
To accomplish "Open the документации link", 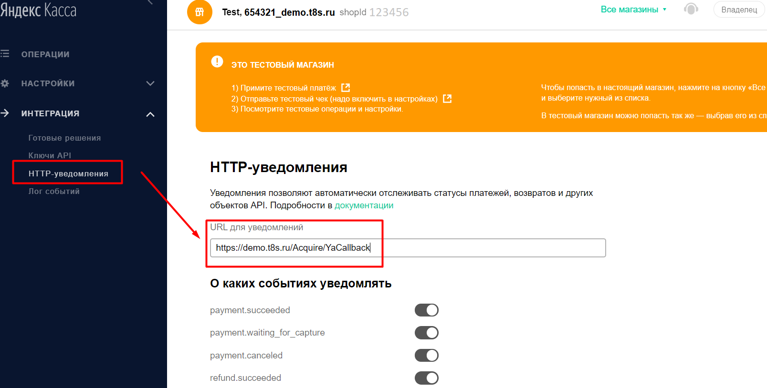I will click(x=364, y=205).
